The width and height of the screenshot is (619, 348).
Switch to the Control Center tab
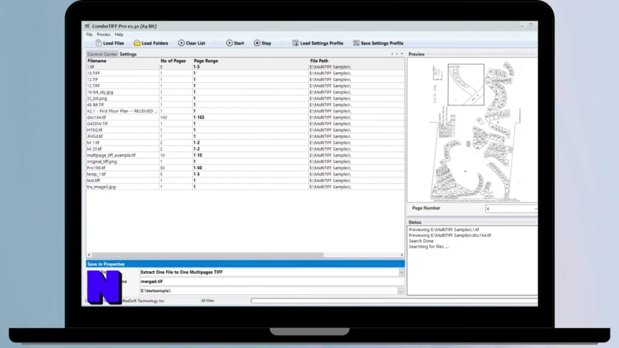(102, 54)
